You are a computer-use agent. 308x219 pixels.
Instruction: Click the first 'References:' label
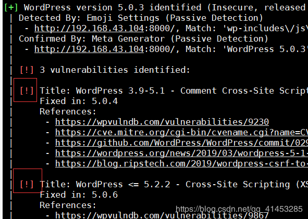coord(68,111)
